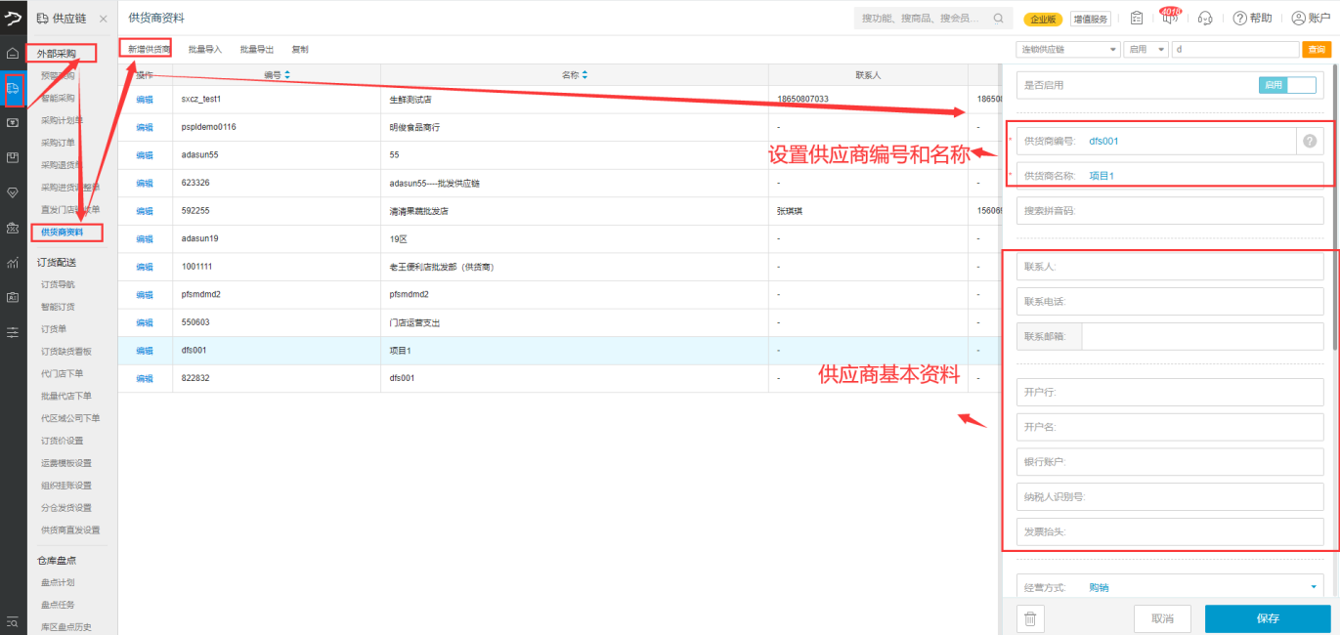Click the 保存 save button
The width and height of the screenshot is (1340, 635).
coord(1267,618)
